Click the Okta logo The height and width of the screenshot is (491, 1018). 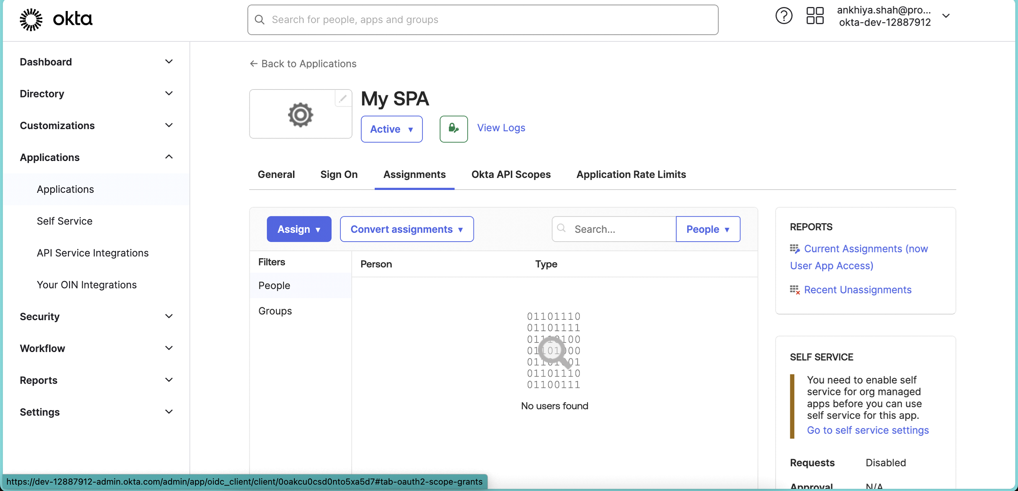point(56,19)
